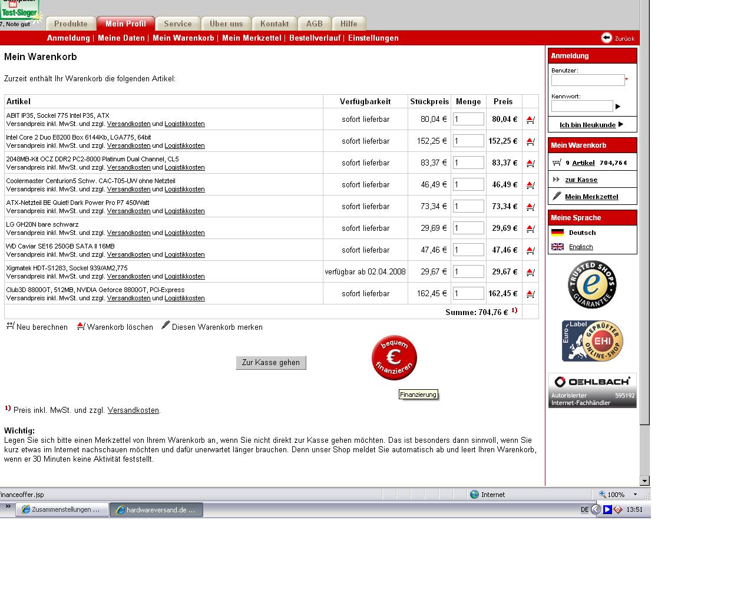The height and width of the screenshot is (603, 754).
Task: Open the Service tab
Action: tap(178, 24)
